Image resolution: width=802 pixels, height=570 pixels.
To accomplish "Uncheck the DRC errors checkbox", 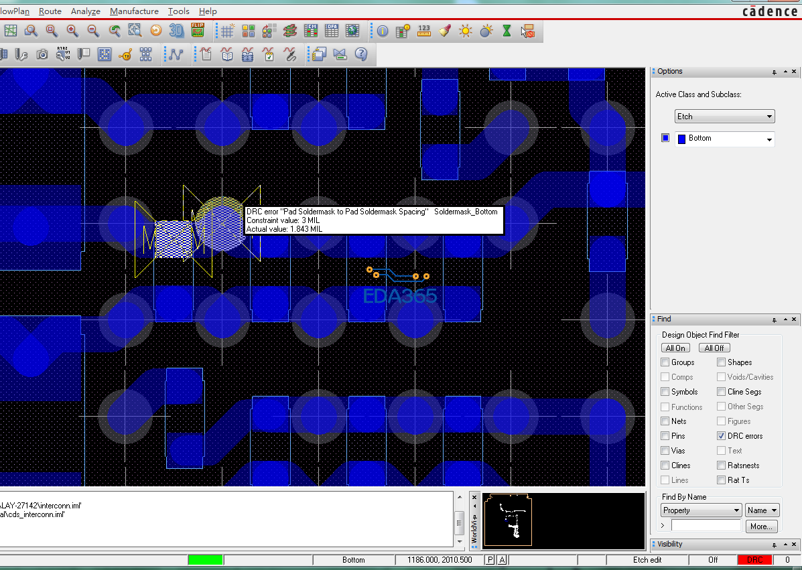I will coord(722,436).
